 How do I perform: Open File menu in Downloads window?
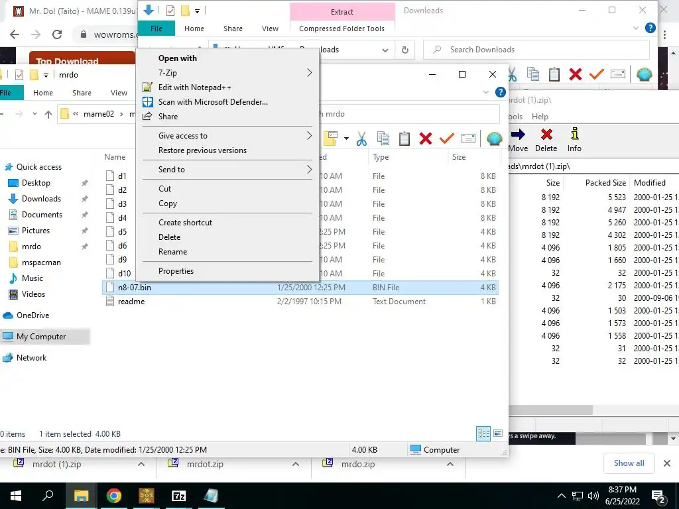pyautogui.click(x=156, y=28)
